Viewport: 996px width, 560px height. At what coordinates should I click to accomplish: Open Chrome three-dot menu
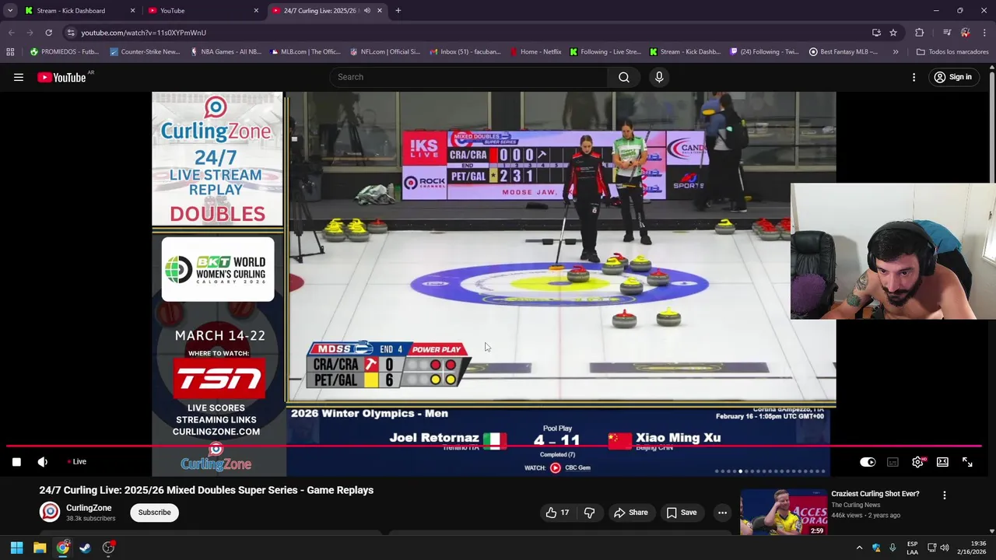984,33
